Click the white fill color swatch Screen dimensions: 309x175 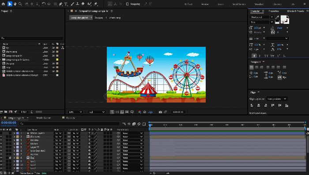284,19
